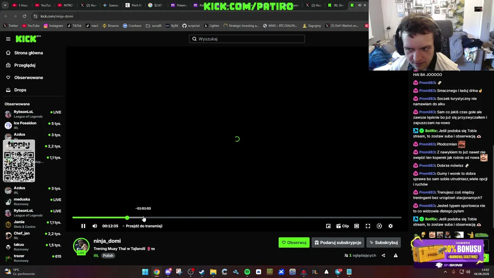This screenshot has height=278, width=494.
Task: Pause the stream playback
Action: click(83, 226)
